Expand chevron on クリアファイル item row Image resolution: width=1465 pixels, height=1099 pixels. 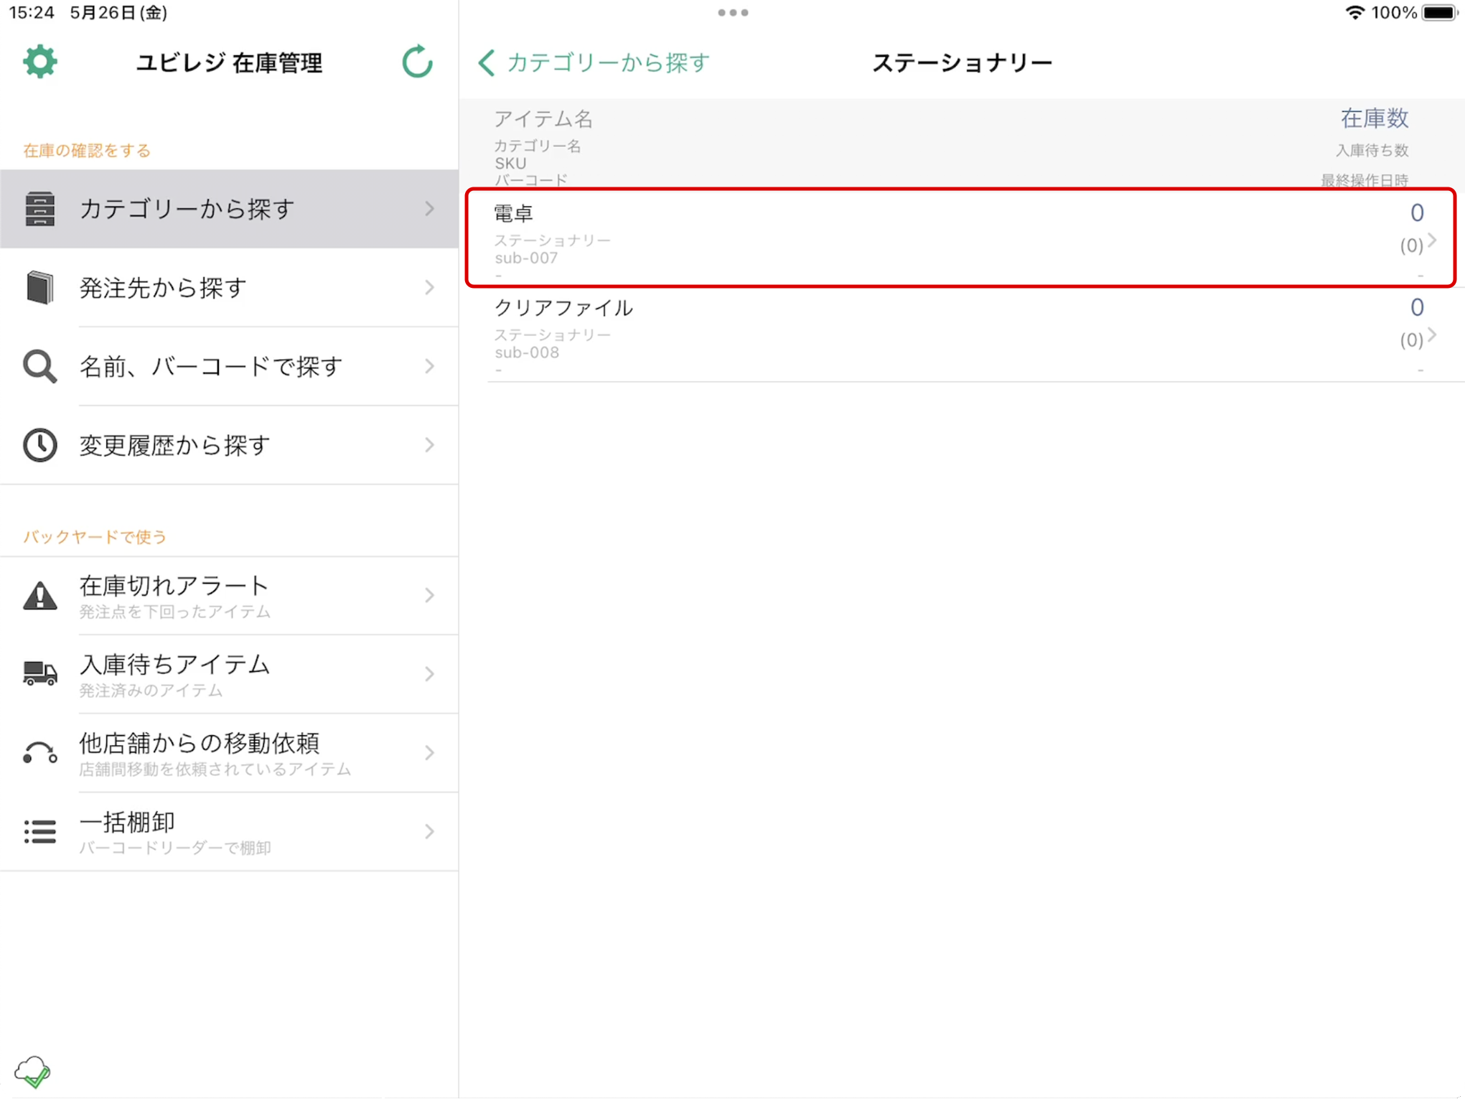coord(1432,335)
